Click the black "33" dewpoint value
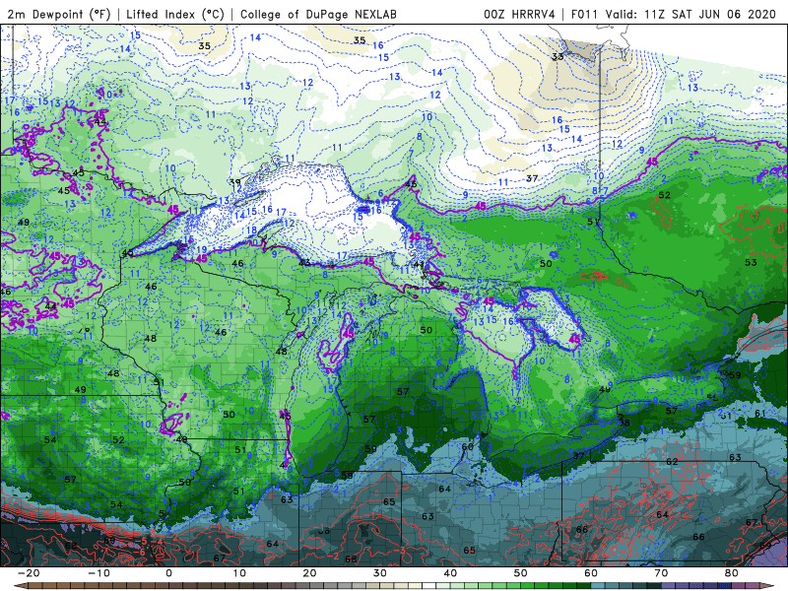The image size is (788, 591). (x=558, y=57)
